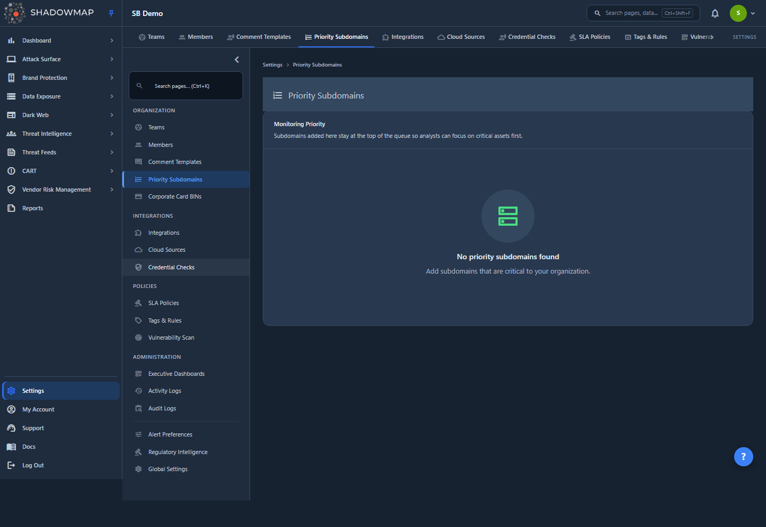Click the global search pages field
This screenshot has height=527, width=766.
point(643,13)
